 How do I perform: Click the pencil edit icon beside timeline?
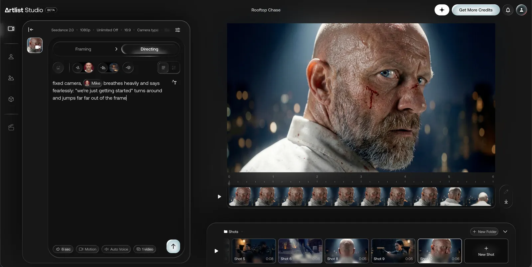(506, 192)
